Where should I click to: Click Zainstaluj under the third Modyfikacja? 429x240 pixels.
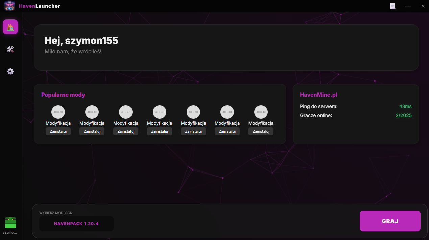(x=125, y=131)
